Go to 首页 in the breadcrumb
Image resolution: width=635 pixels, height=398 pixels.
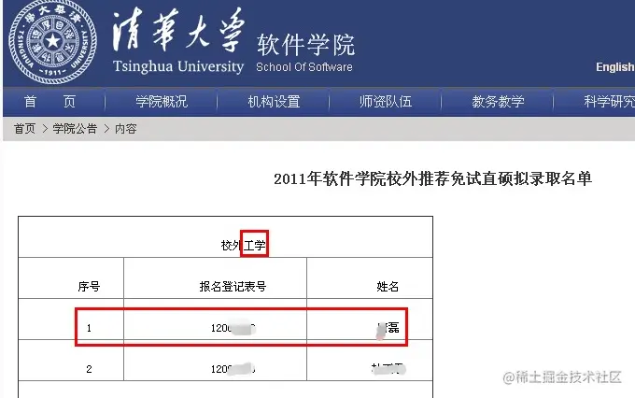click(x=24, y=129)
